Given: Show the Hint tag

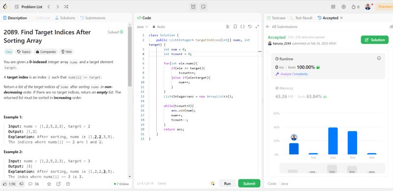Looking at the screenshot, I should pyautogui.click(x=66, y=52).
